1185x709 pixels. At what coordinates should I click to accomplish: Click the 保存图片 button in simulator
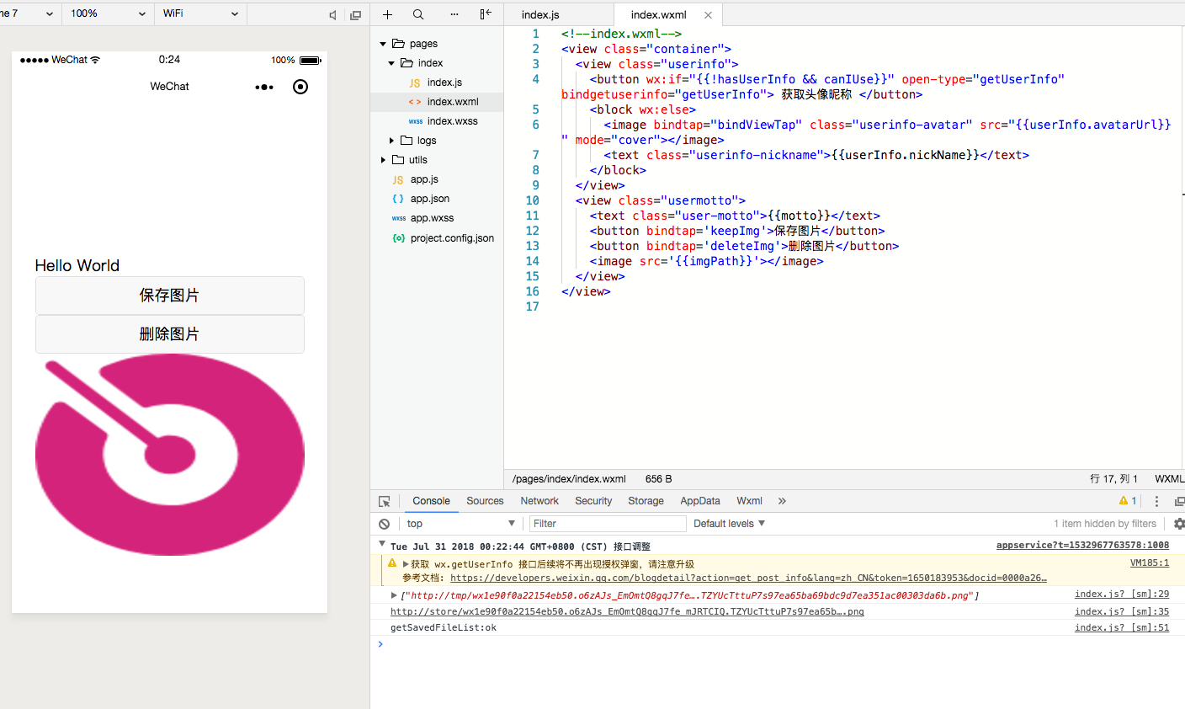coord(169,296)
